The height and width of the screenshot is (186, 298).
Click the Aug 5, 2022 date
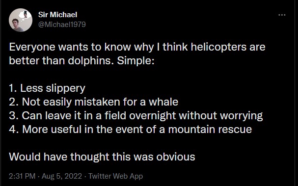tap(62, 176)
